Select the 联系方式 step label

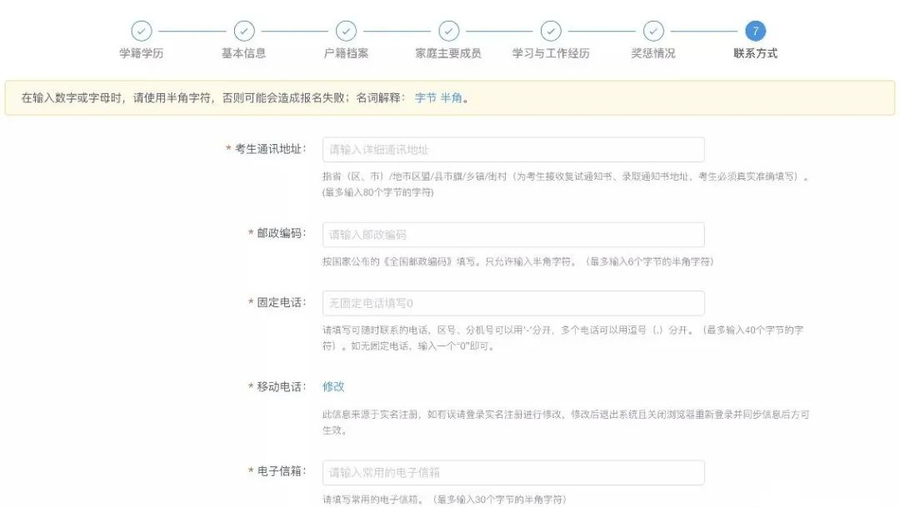pyautogui.click(x=756, y=52)
